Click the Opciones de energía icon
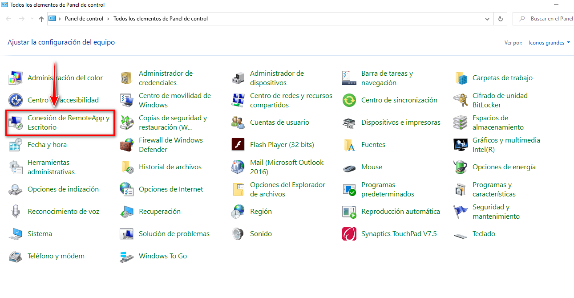Image resolution: width=574 pixels, height=298 pixels. tap(461, 167)
